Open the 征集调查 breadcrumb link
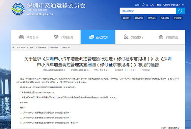 click(54, 47)
